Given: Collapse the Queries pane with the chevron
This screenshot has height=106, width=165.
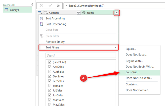Looking at the screenshot, I should (32, 5).
